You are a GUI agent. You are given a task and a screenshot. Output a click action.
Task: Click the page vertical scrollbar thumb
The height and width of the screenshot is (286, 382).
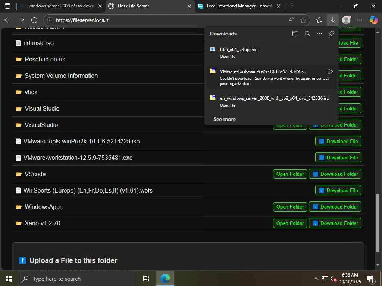[x=378, y=223]
